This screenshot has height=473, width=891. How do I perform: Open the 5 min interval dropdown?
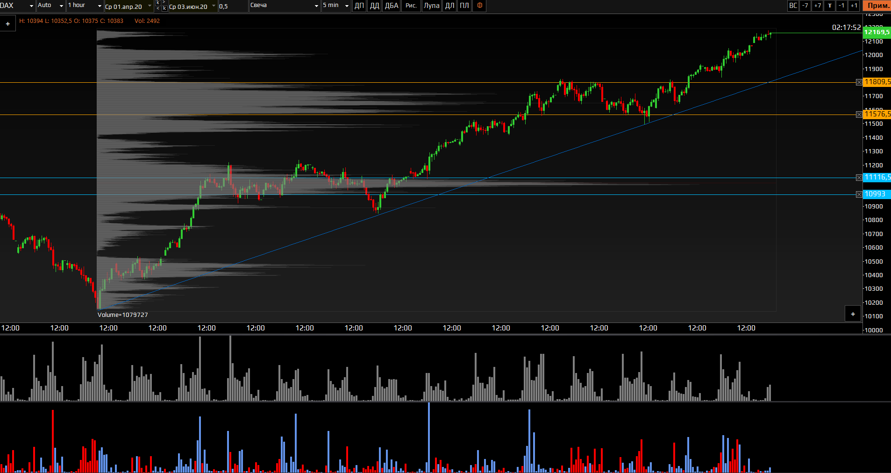[x=335, y=6]
